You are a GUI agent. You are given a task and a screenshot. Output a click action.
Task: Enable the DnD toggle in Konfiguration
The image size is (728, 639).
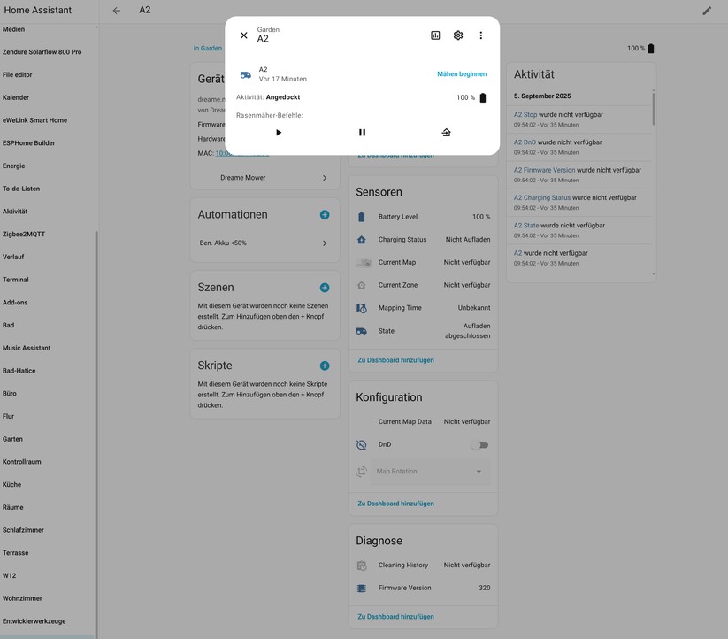(479, 444)
